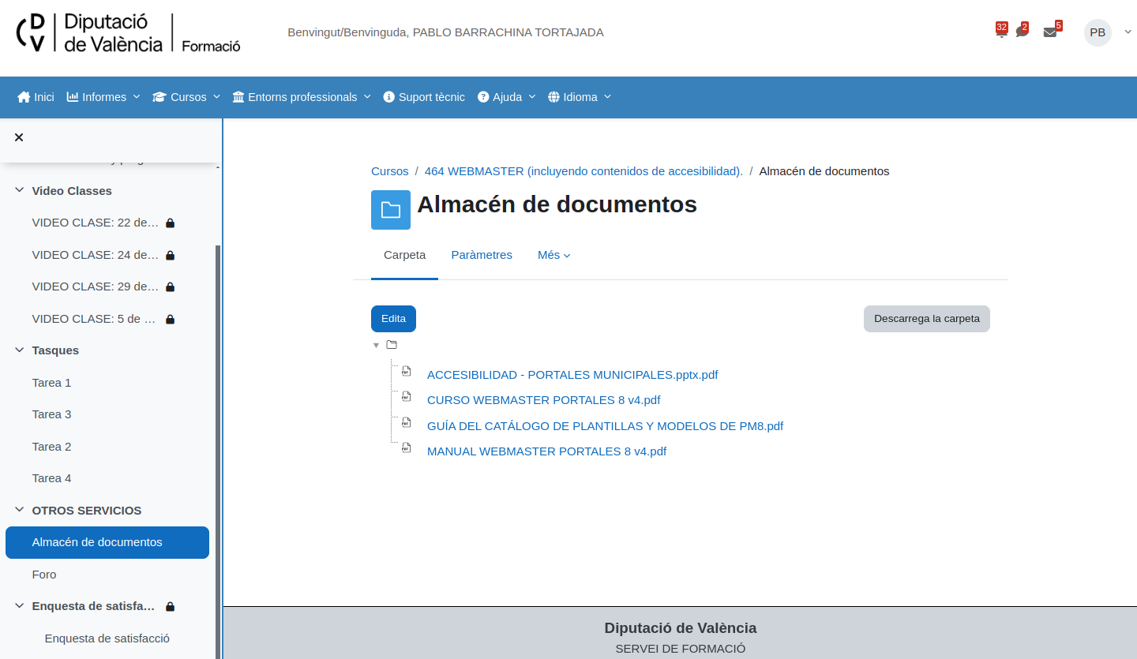Open the Entorns professionals dropdown menu
The width and height of the screenshot is (1137, 659).
(302, 97)
